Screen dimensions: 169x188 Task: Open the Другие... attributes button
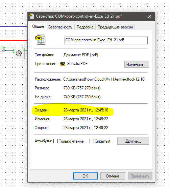pos(133,141)
